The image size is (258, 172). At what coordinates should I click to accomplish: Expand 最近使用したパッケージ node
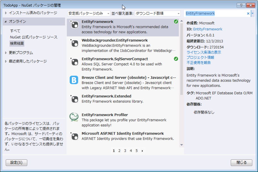6,61
